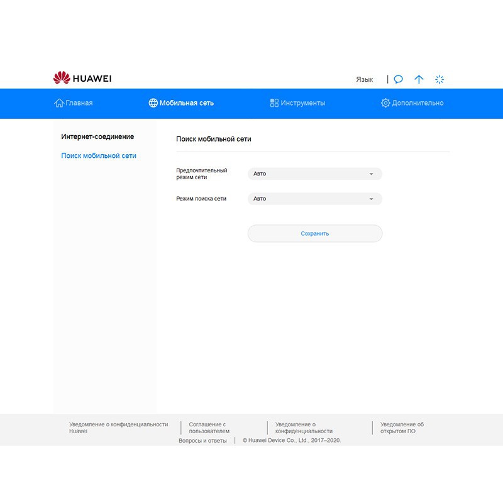Image resolution: width=503 pixels, height=503 pixels.
Task: Click the loading spinner status icon
Action: pos(440,79)
